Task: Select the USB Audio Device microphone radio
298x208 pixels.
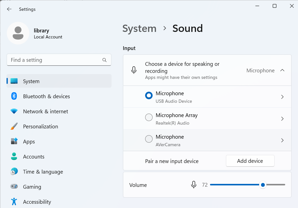Action: pyautogui.click(x=149, y=96)
